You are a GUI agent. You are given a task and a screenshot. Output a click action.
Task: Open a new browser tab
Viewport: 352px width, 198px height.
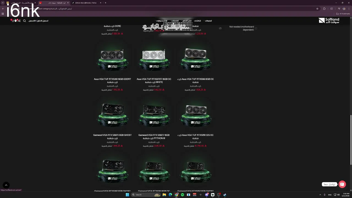click(106, 3)
